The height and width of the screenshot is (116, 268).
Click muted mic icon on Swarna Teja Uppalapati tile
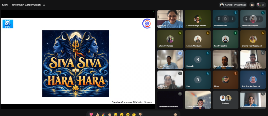[263, 33]
